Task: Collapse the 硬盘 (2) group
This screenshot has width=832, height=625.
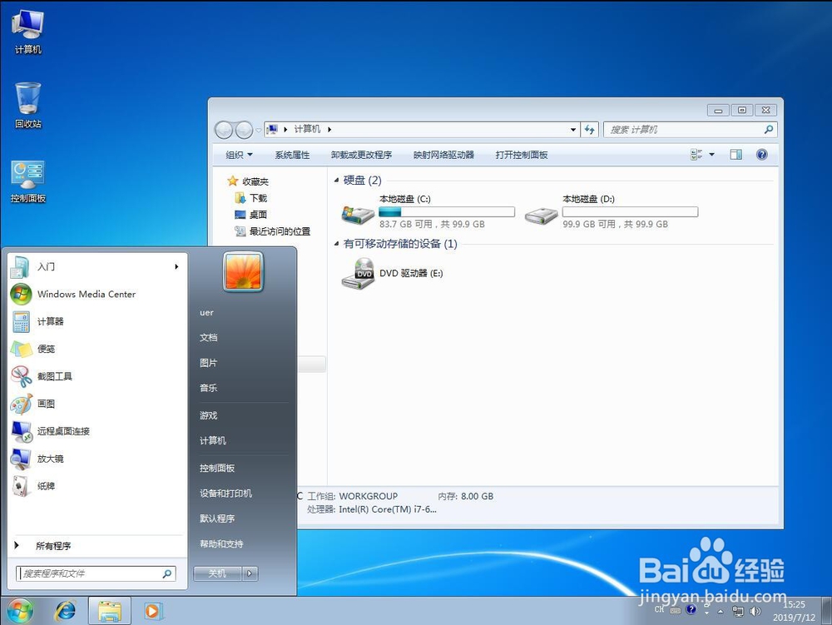Action: (336, 181)
